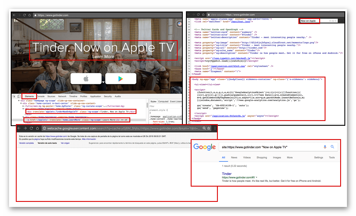The height and width of the screenshot is (216, 356).
Task: Open the Network tab in DevTools
Action: (x=62, y=96)
